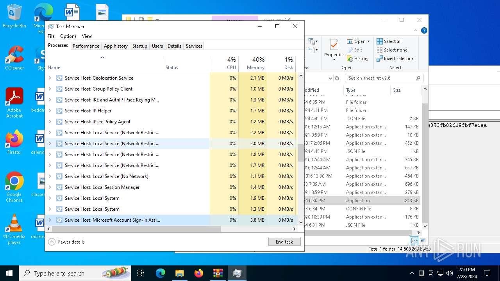Launch CCleaner from the desktop
Viewport: 500px width, 281px height.
point(14,58)
